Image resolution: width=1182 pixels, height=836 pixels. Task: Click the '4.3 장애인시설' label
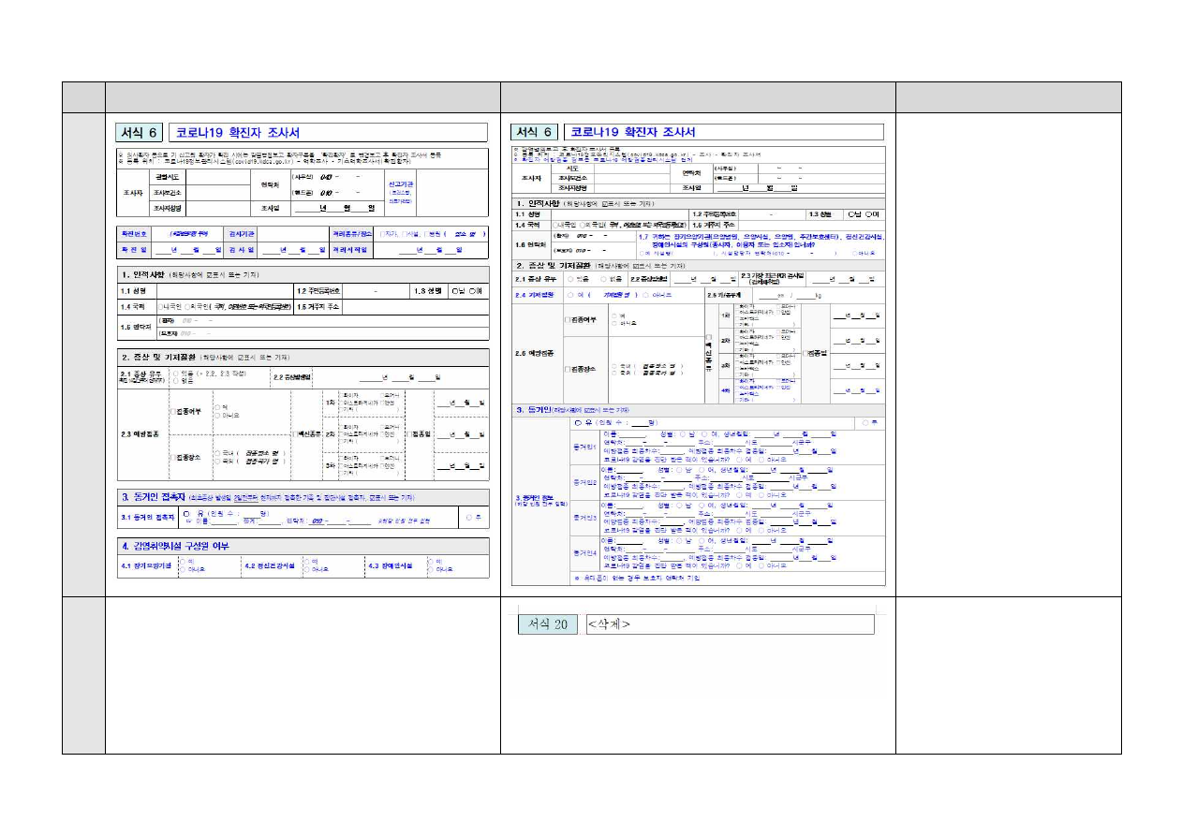pyautogui.click(x=392, y=565)
